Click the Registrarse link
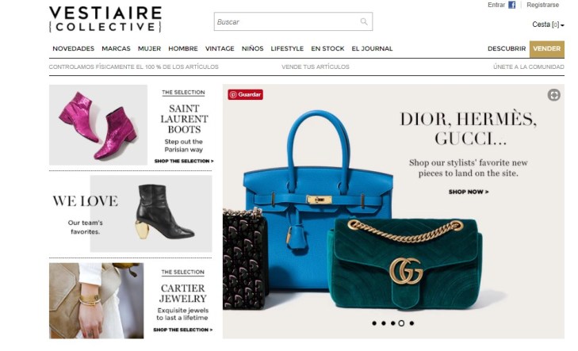Screen dimensions: 578x351 [x=542, y=5]
